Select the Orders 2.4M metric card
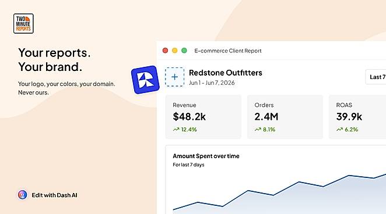Viewport: 386px width, 214px height. click(285, 117)
